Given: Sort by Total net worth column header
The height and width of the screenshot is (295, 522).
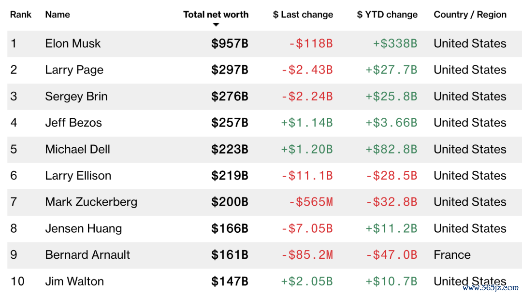Looking at the screenshot, I should click(216, 14).
